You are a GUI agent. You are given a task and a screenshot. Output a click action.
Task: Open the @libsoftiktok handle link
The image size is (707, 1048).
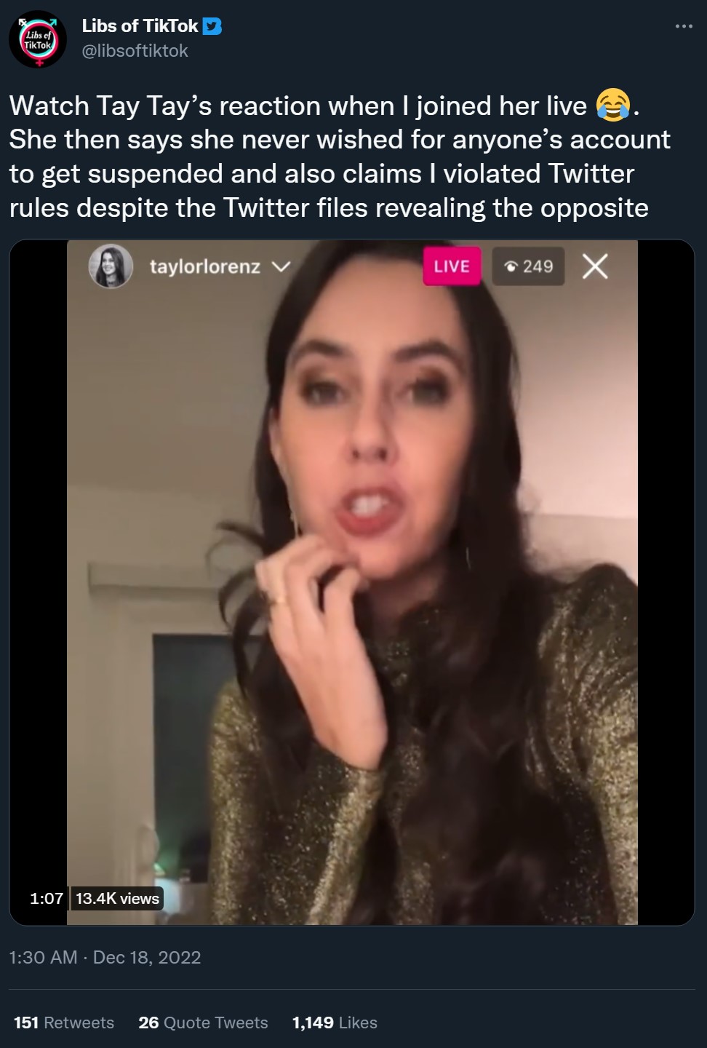tap(135, 51)
